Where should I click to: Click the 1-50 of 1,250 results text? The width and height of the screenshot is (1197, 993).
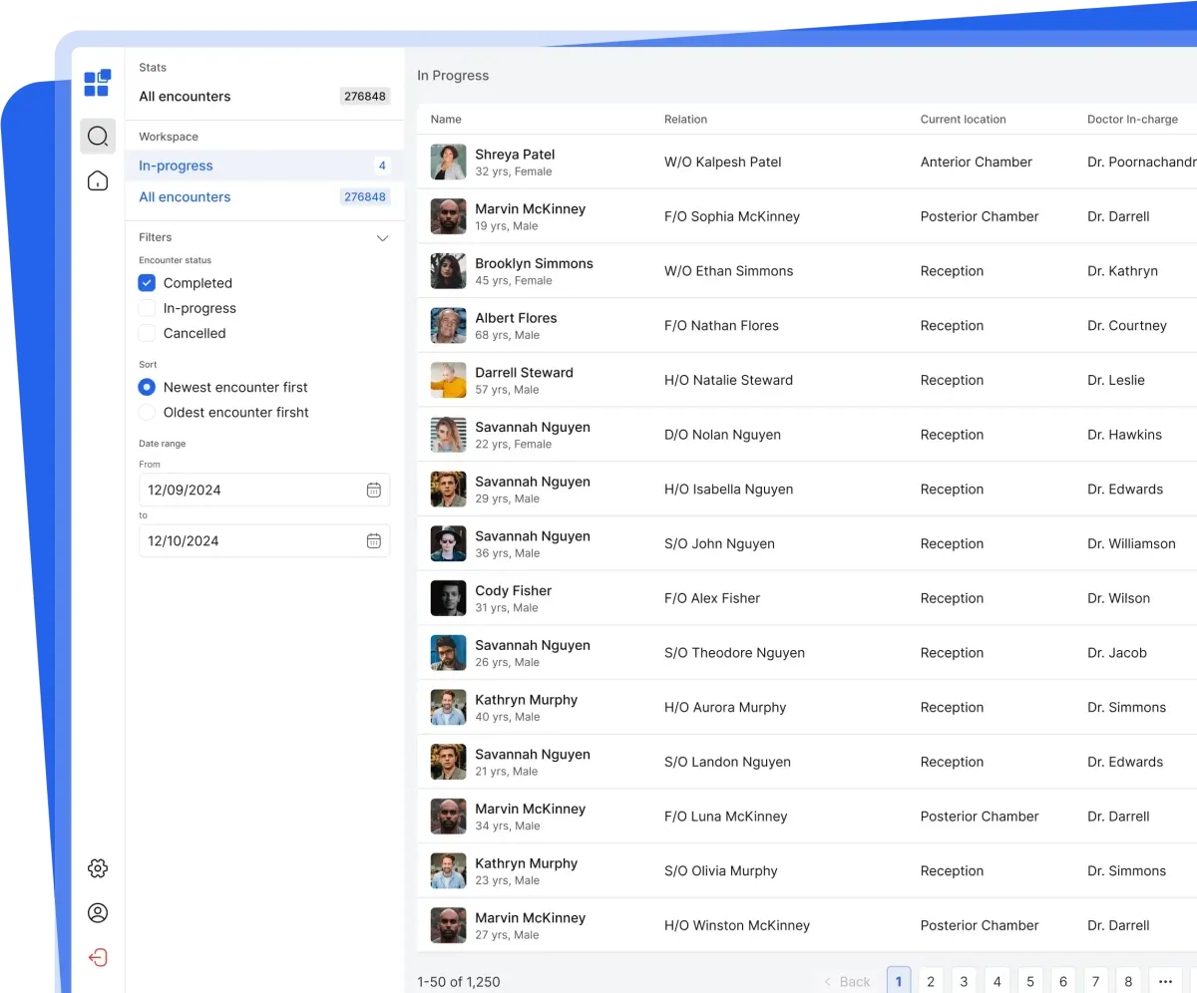[x=459, y=982]
